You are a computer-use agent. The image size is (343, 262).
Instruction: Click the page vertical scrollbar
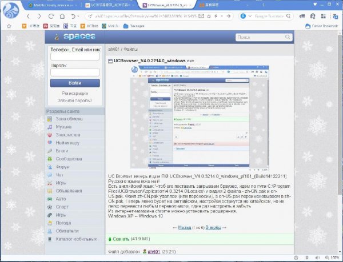point(340,116)
